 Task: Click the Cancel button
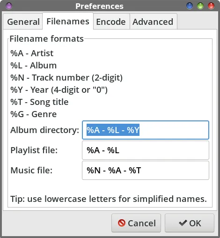pos(136,223)
